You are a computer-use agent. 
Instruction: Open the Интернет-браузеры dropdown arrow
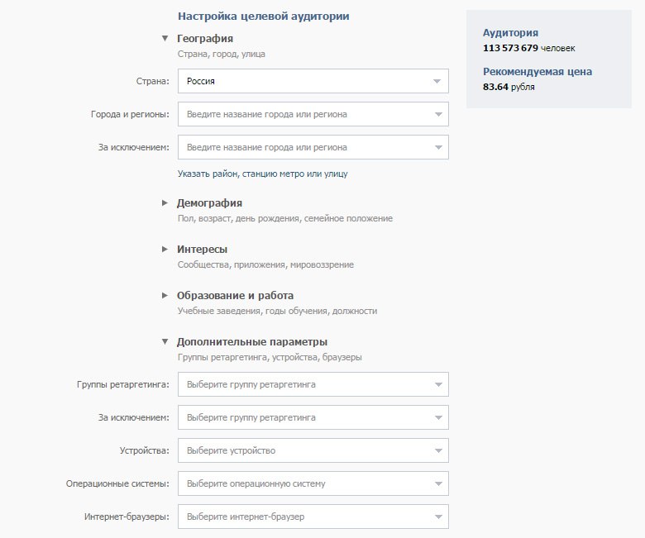(x=437, y=517)
